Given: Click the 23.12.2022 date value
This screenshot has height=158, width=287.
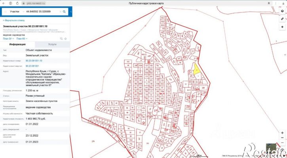Looking at the screenshot, I should [x=32, y=136].
